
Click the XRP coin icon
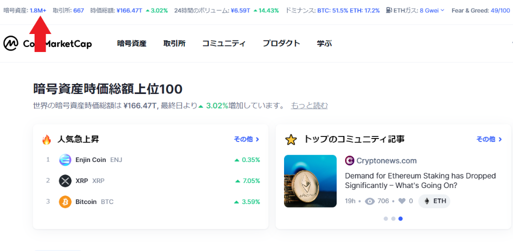65,181
